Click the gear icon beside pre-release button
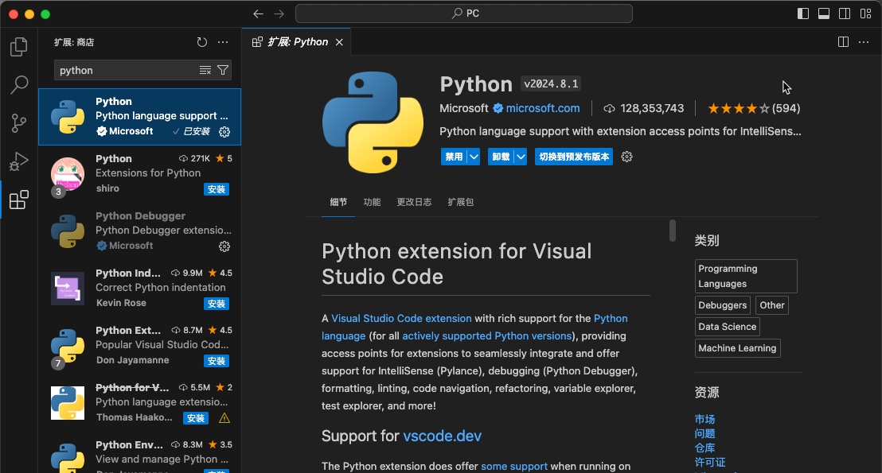This screenshot has height=473, width=882. point(626,157)
